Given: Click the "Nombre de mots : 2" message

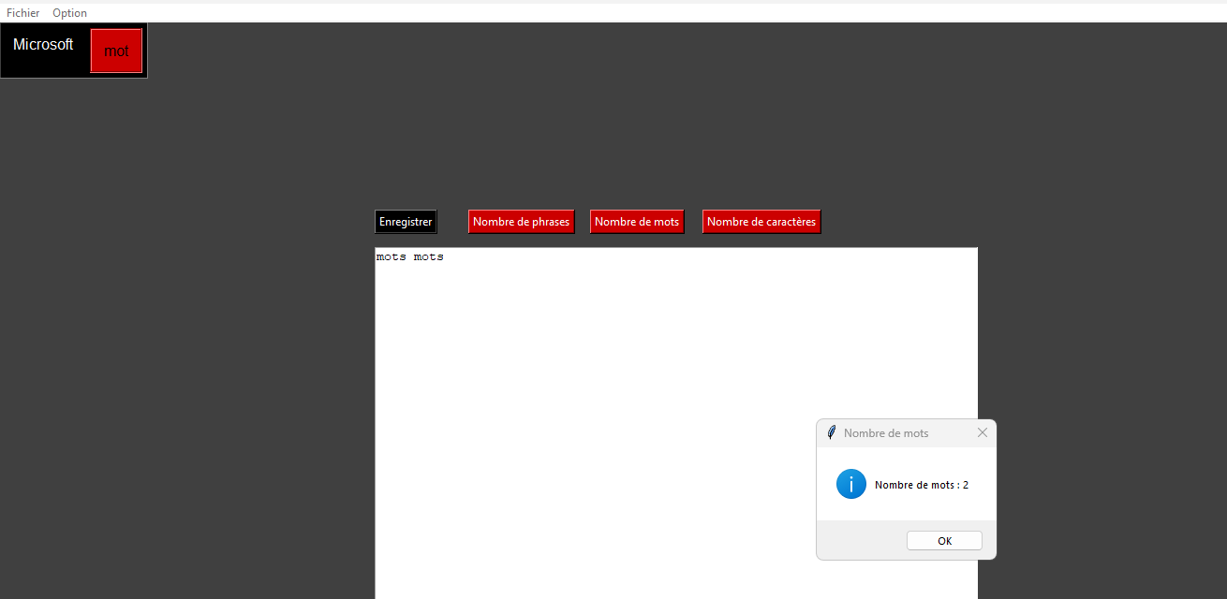Looking at the screenshot, I should coord(921,485).
